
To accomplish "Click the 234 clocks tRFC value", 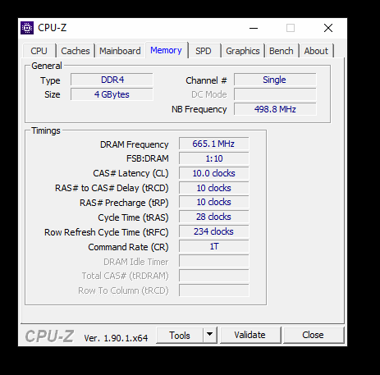I will point(214,231).
